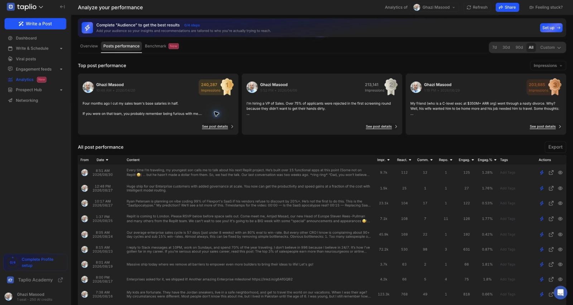Sort the table by Comm. column
Viewport: 573px width, 305px height.
[x=425, y=160]
